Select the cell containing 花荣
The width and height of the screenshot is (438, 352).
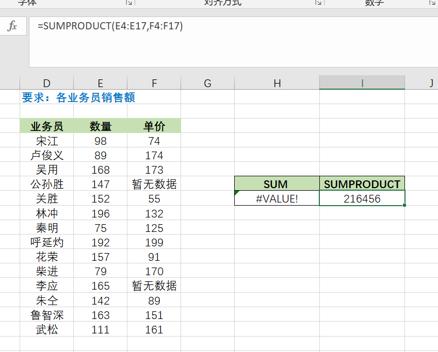click(46, 257)
